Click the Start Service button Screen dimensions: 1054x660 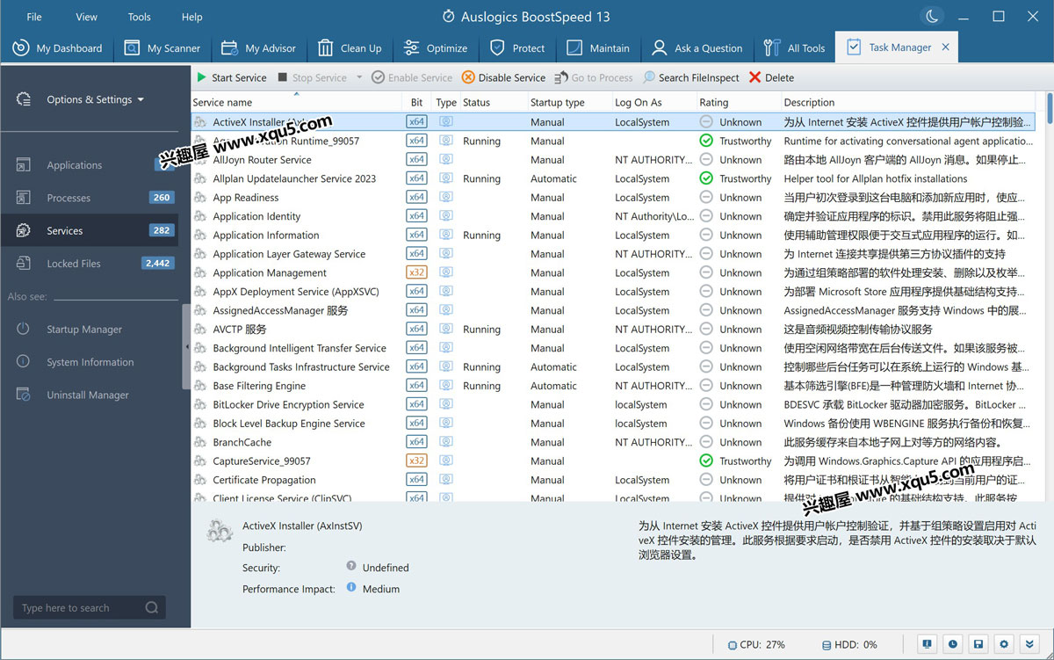click(232, 77)
